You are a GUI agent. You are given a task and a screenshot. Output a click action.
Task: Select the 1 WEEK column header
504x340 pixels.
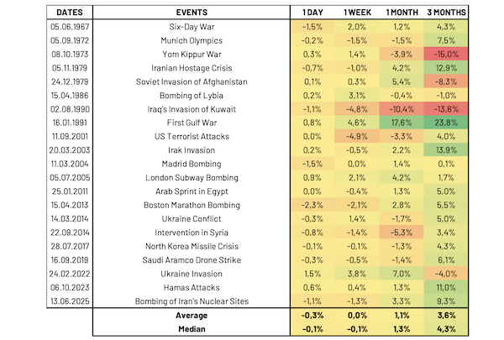353,13
